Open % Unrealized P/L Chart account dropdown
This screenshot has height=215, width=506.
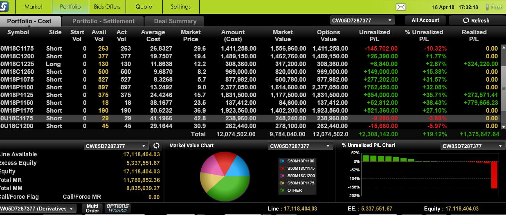473,146
